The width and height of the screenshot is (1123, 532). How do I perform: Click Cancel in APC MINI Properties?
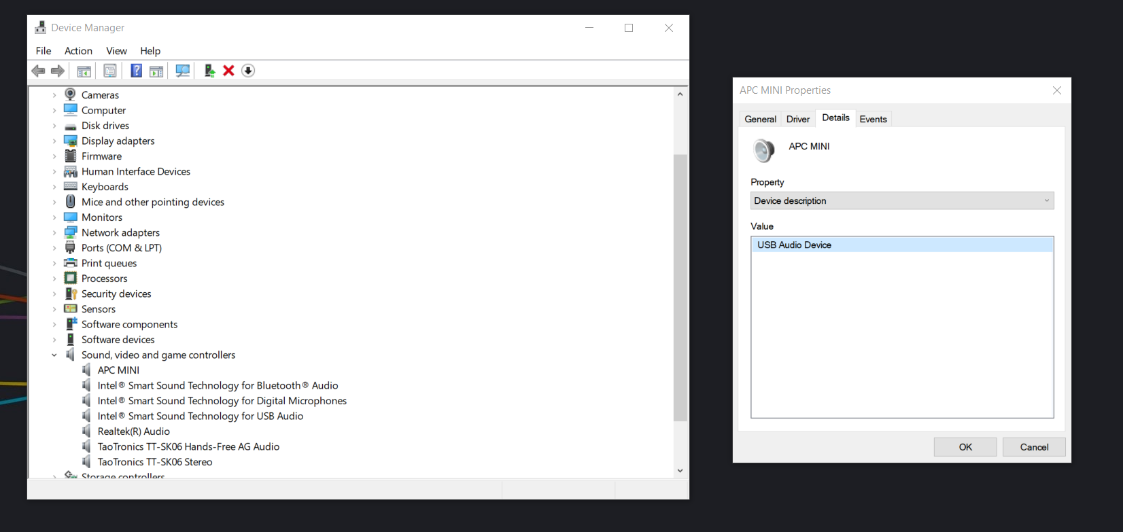[1034, 447]
